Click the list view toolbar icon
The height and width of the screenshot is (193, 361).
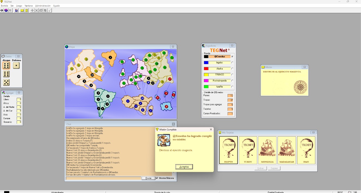click(x=10, y=10)
